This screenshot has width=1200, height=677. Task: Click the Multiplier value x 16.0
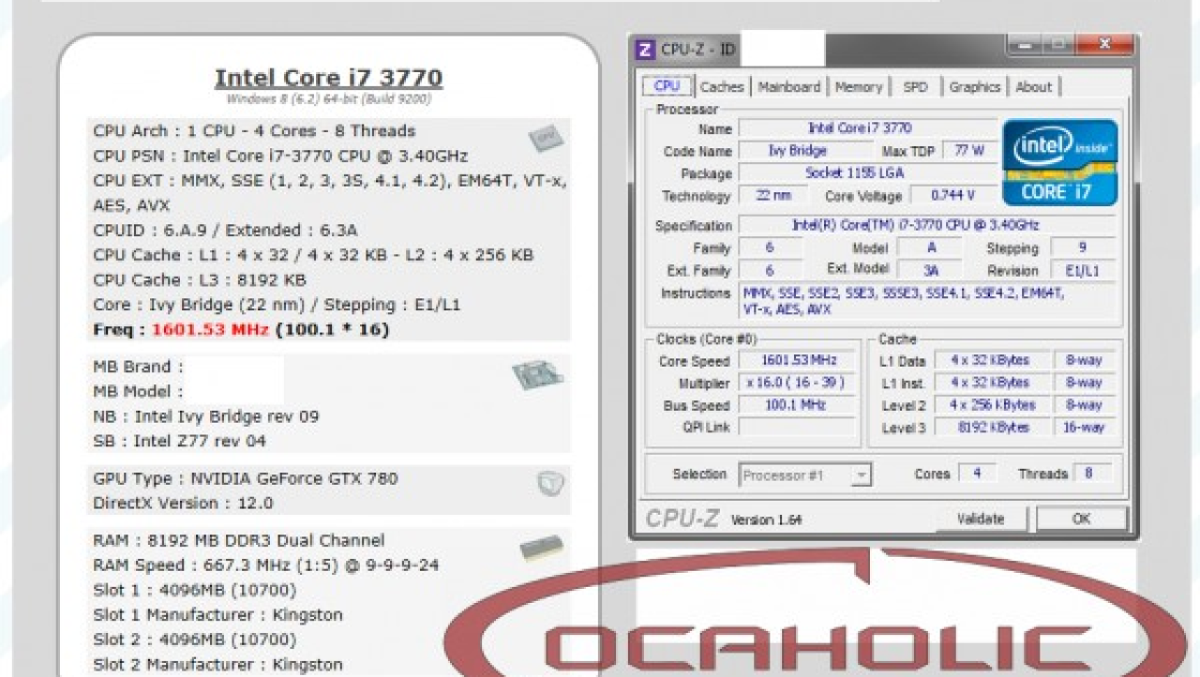pyautogui.click(x=797, y=384)
